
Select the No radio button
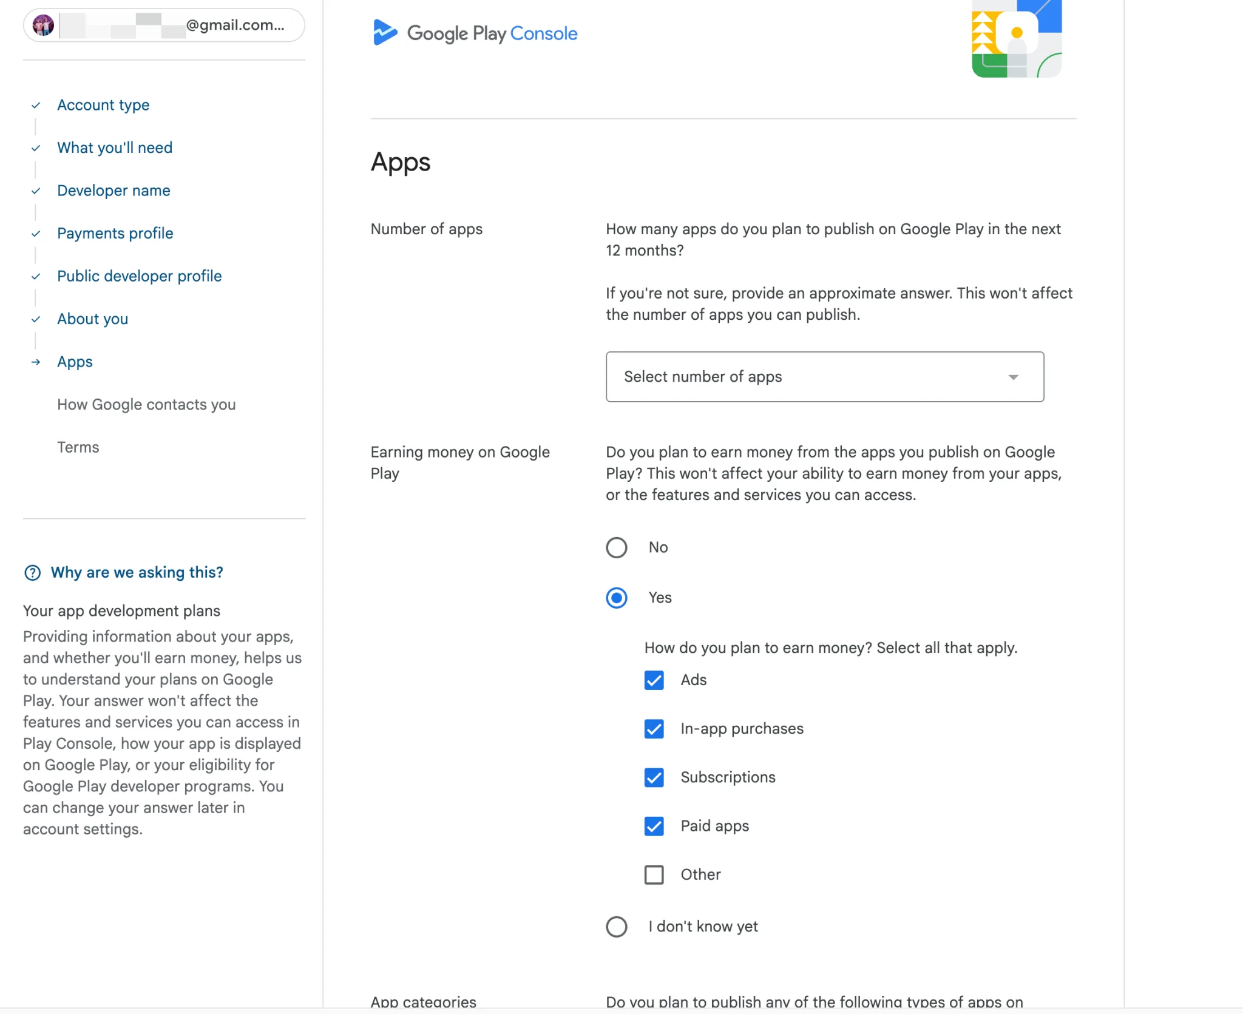616,547
